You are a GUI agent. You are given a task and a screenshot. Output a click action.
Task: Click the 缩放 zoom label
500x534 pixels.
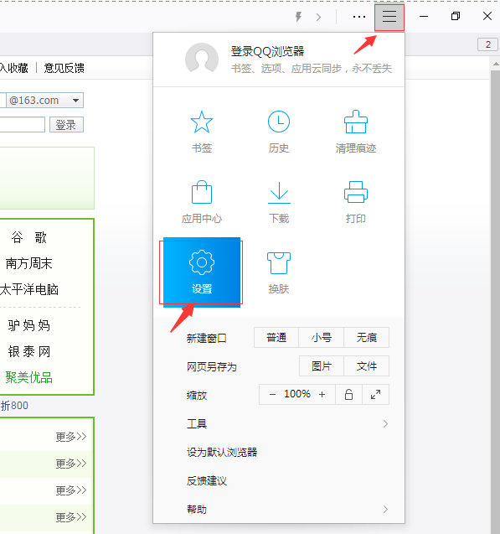pyautogui.click(x=197, y=396)
